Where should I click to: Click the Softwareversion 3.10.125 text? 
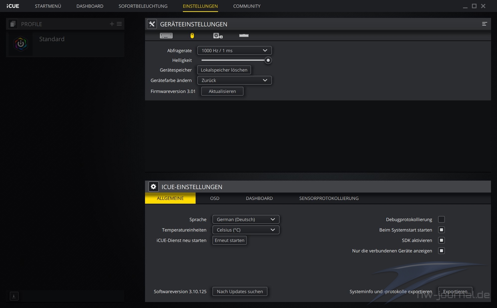coord(180,291)
